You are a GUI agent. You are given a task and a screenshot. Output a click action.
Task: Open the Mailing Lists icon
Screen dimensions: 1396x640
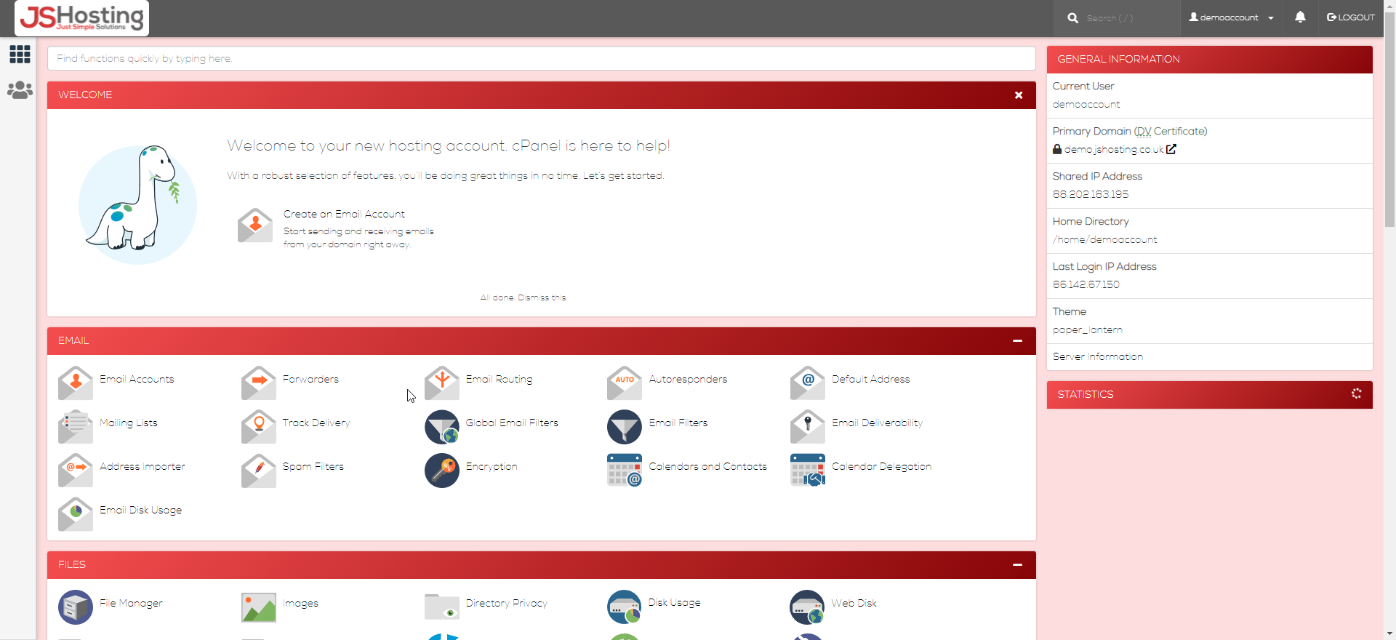point(76,427)
